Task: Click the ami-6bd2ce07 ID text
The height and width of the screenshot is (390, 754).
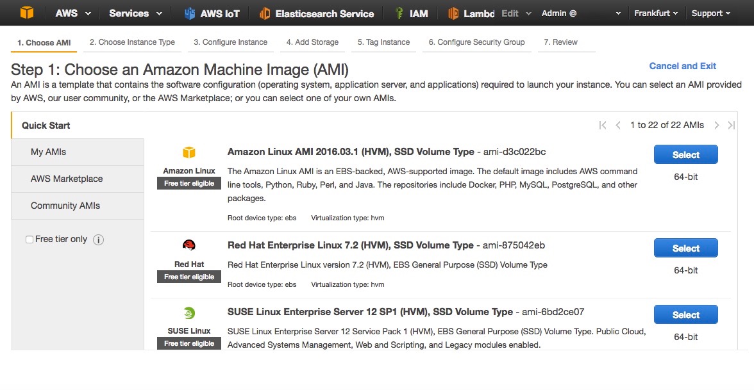Action: pos(553,312)
